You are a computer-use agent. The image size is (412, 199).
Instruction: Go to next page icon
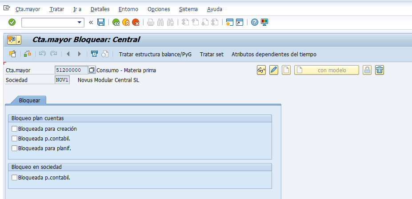point(205,23)
